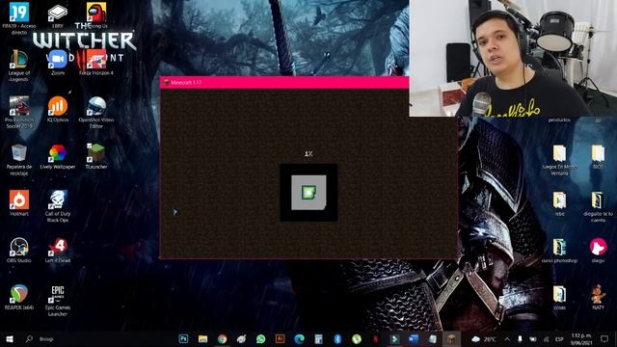Open the Lively Wallpaper desktop shortcut
Viewport: 617px width, 347px height.
click(x=58, y=156)
